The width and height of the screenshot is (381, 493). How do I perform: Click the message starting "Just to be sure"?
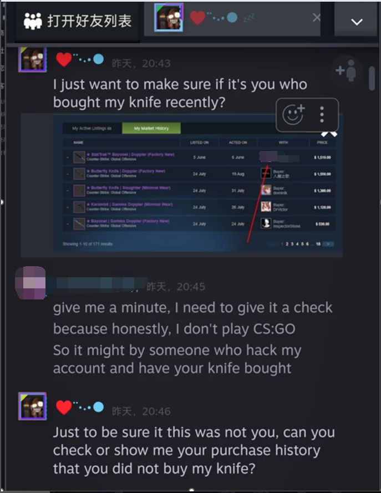(194, 450)
